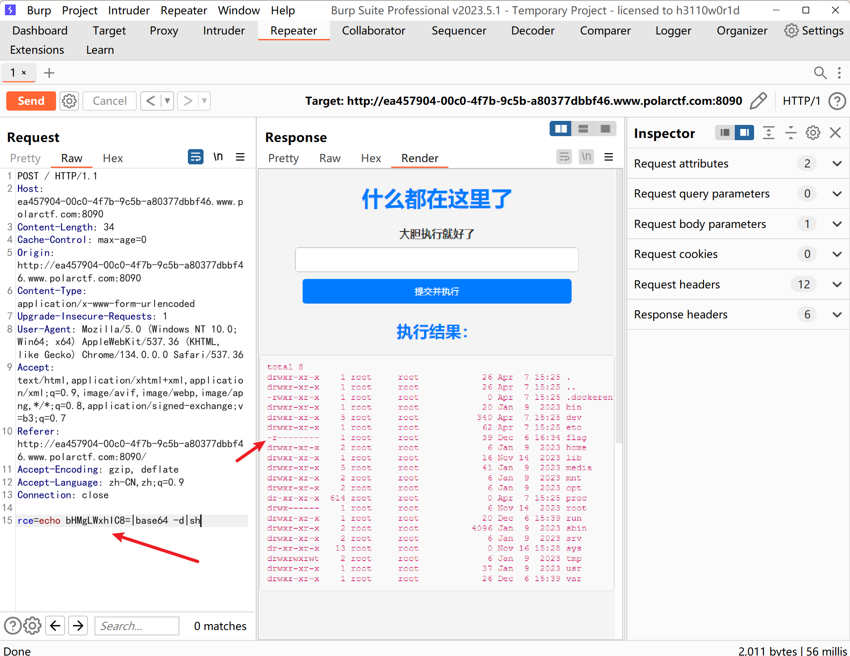The height and width of the screenshot is (656, 850).
Task: Open the Learn tab
Action: click(100, 50)
